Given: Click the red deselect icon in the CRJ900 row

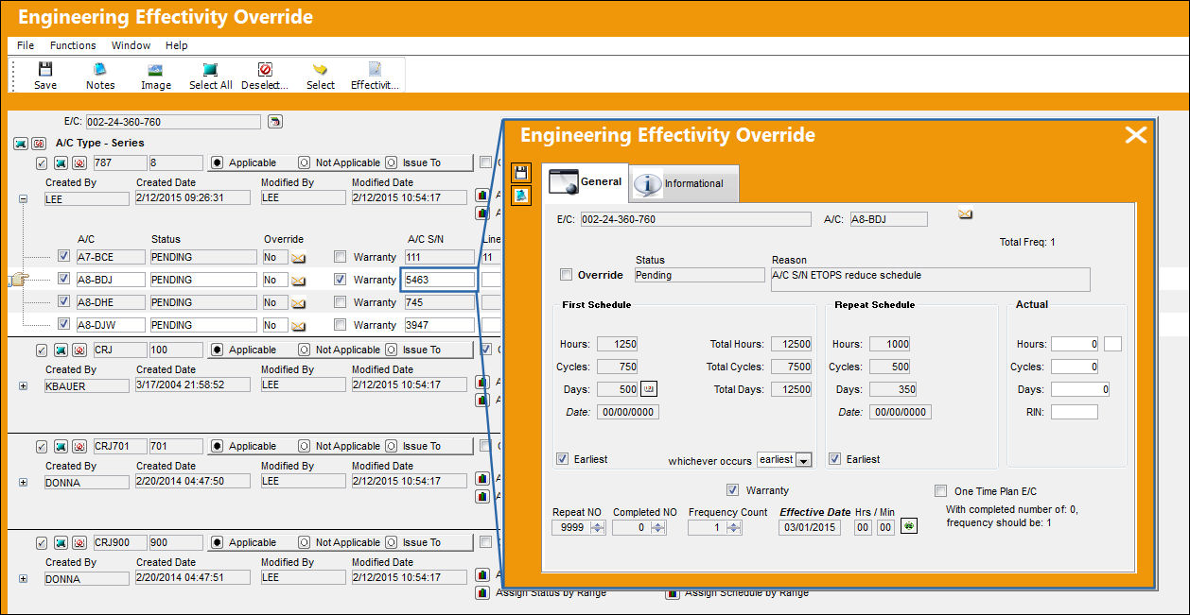Looking at the screenshot, I should 78,542.
